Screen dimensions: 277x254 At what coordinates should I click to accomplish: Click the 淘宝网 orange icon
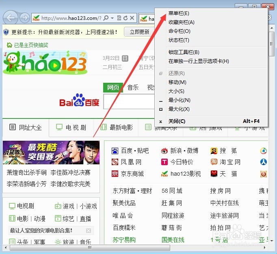click(x=214, y=162)
